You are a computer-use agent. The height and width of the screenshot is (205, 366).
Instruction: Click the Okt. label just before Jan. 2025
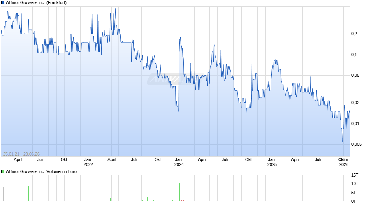[x=249, y=160]
